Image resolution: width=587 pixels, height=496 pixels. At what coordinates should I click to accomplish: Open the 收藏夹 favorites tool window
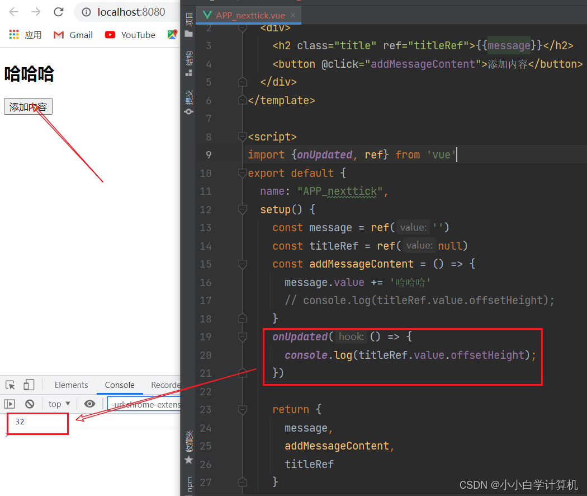click(189, 447)
